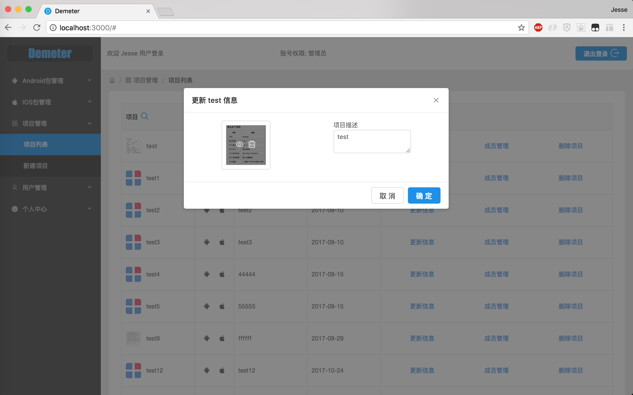Reload the page with refresh icon
The height and width of the screenshot is (395, 633).
point(37,27)
